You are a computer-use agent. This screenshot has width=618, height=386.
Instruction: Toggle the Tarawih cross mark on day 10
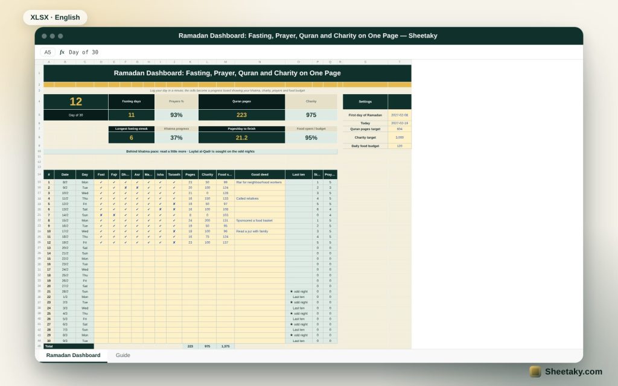coord(174,232)
